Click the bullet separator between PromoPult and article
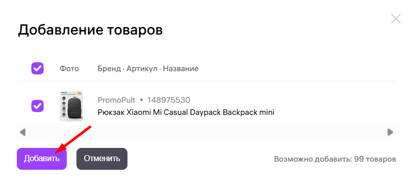Image resolution: width=414 pixels, height=184 pixels. click(141, 101)
